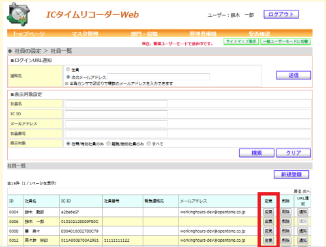Click 通知 button for employee 0004
The height and width of the screenshot is (247, 326).
(x=303, y=212)
